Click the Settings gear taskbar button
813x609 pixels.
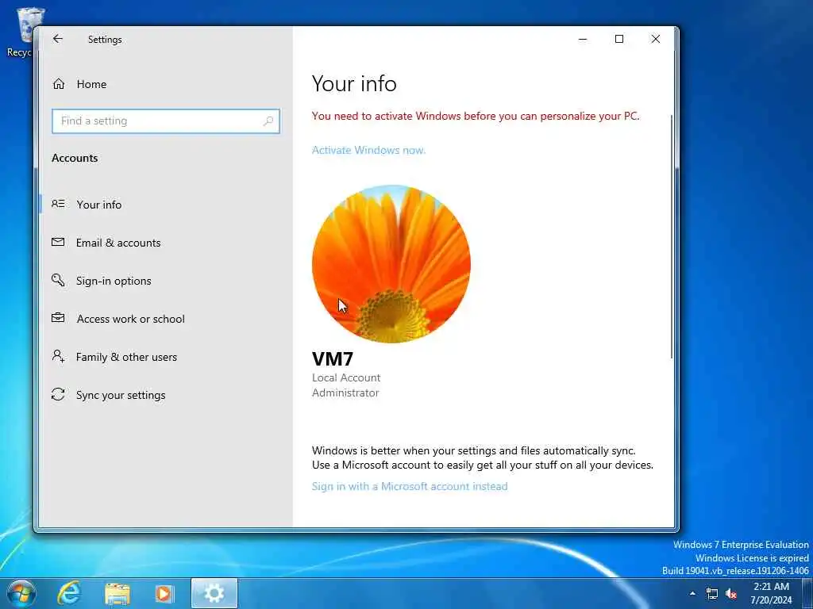(214, 593)
